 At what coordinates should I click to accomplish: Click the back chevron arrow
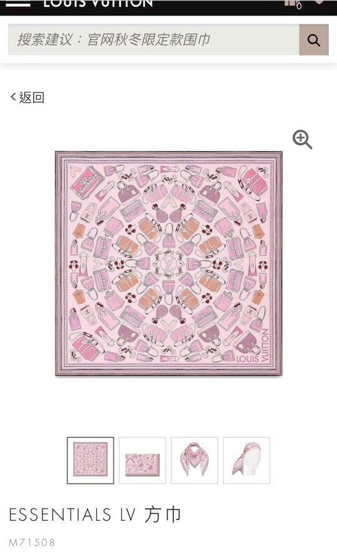tap(13, 97)
